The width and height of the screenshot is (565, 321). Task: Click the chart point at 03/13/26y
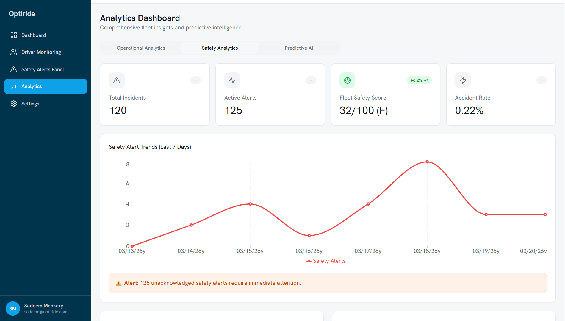[132, 246]
